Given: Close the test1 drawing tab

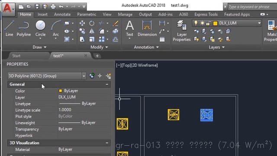Looking at the screenshot, I should pos(86,56).
